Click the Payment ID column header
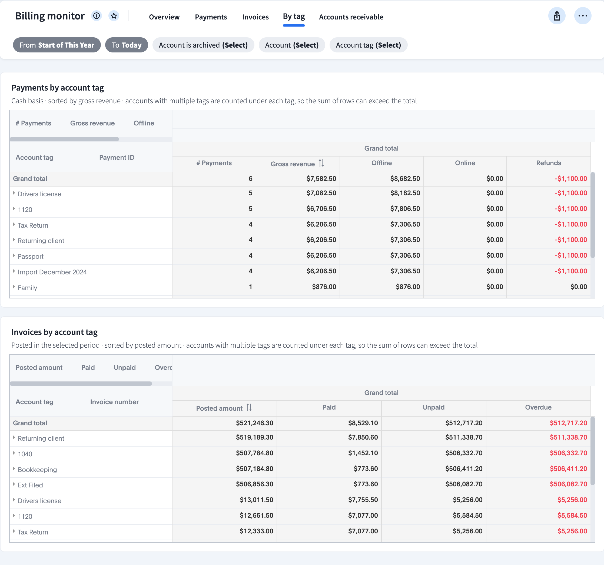Screen dimensions: 604x565 [x=117, y=158]
